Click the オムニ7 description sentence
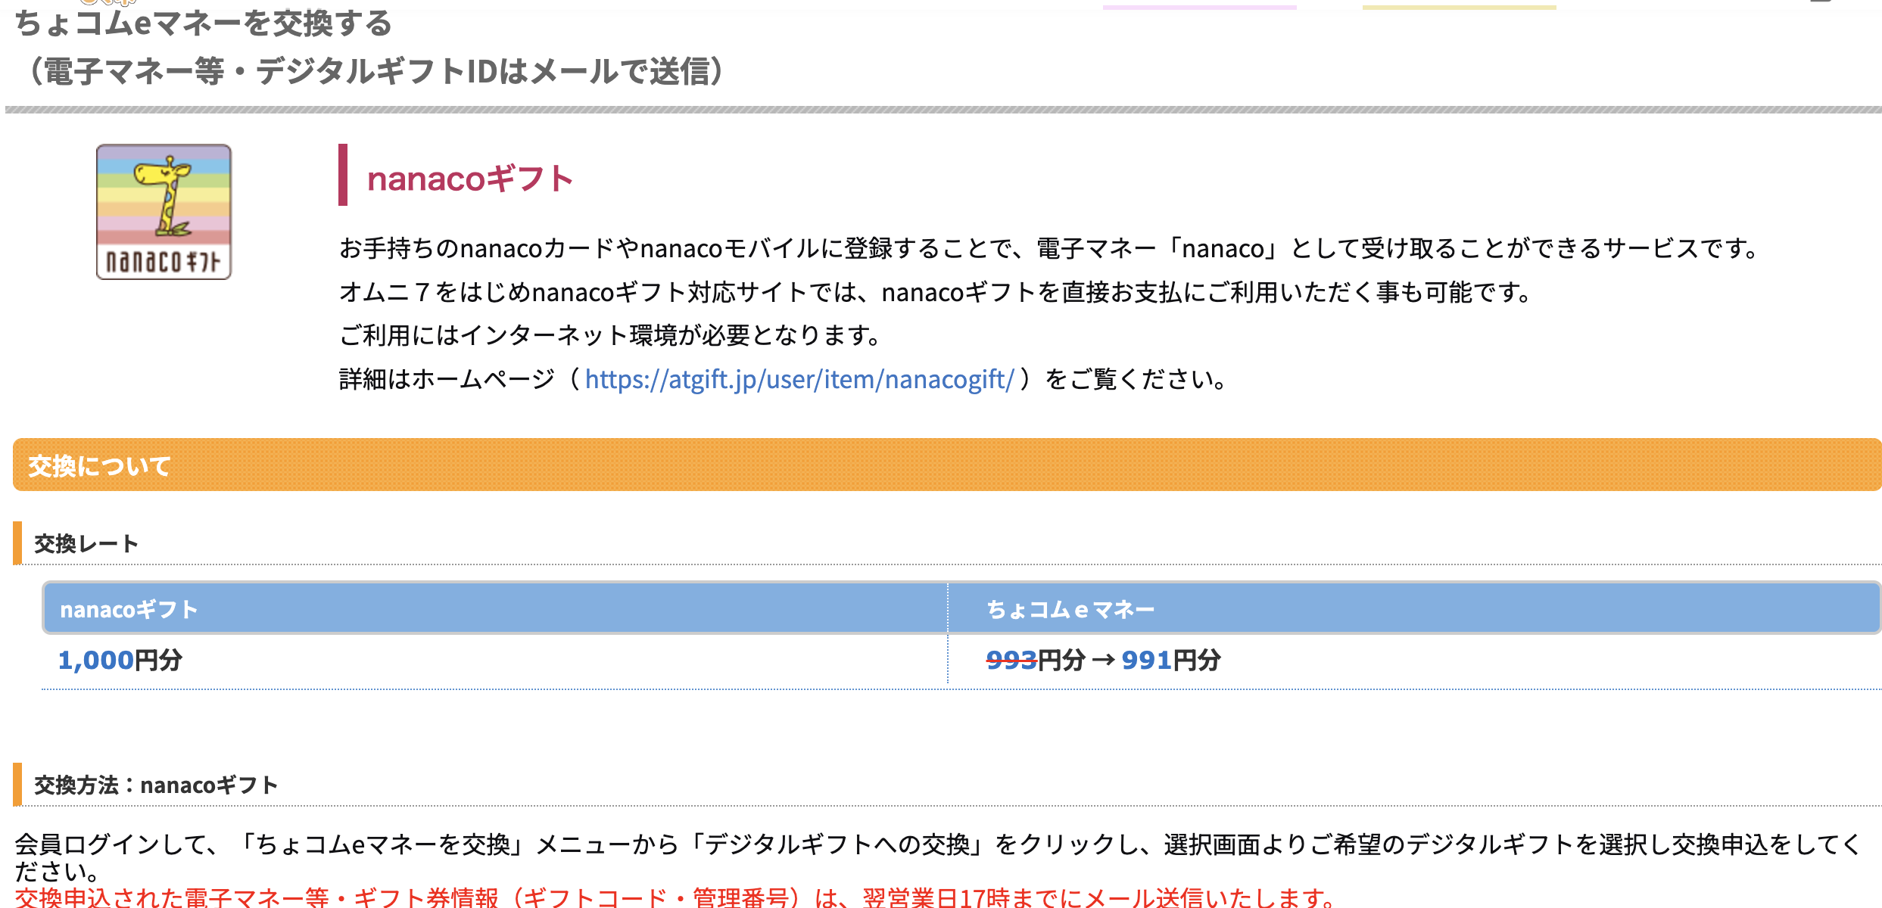 coord(937,292)
